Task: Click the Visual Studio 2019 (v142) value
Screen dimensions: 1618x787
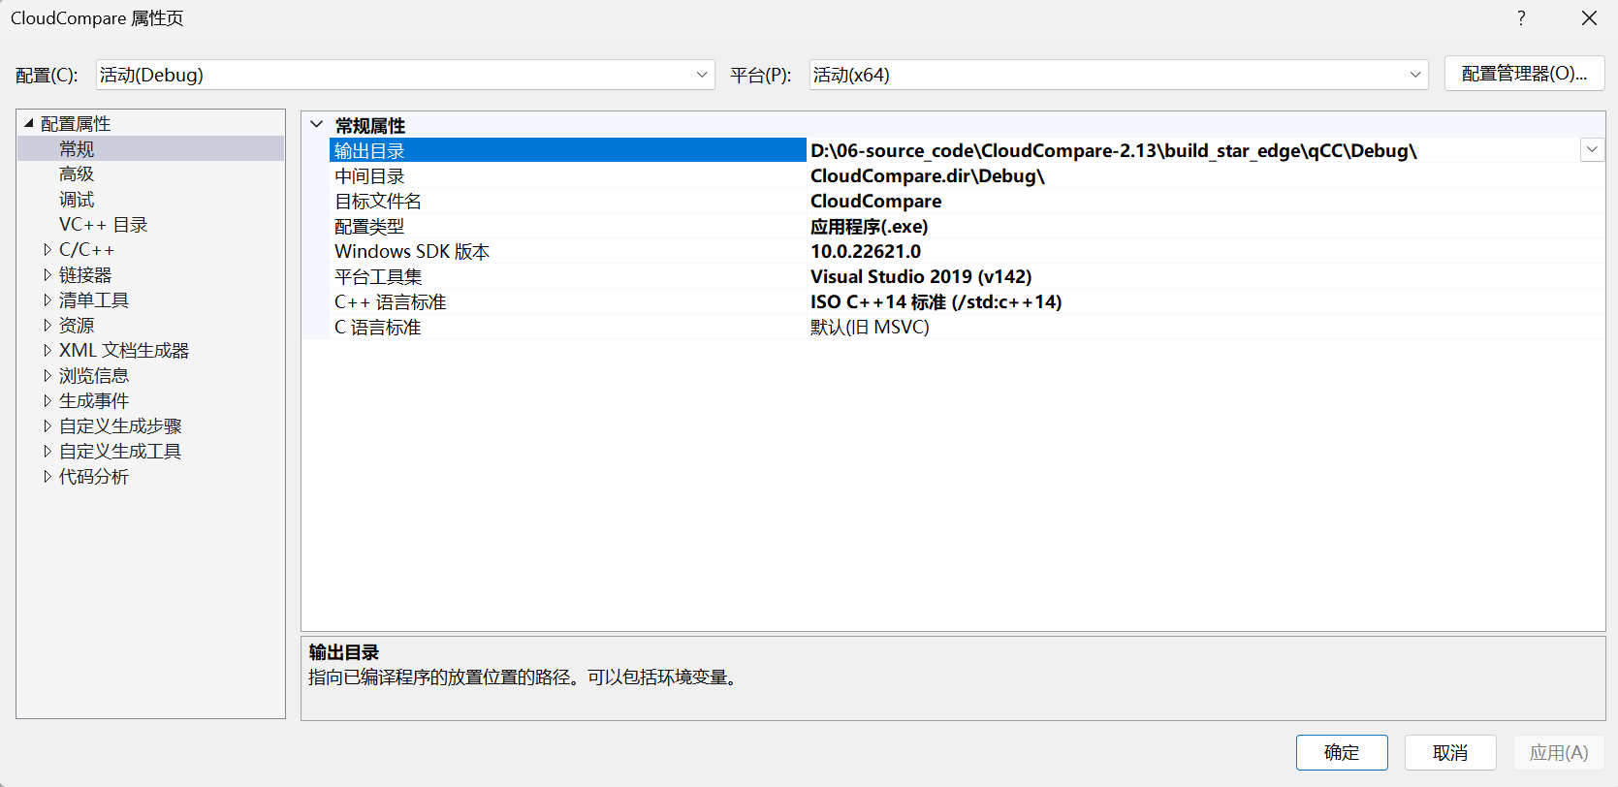Action: (x=921, y=276)
